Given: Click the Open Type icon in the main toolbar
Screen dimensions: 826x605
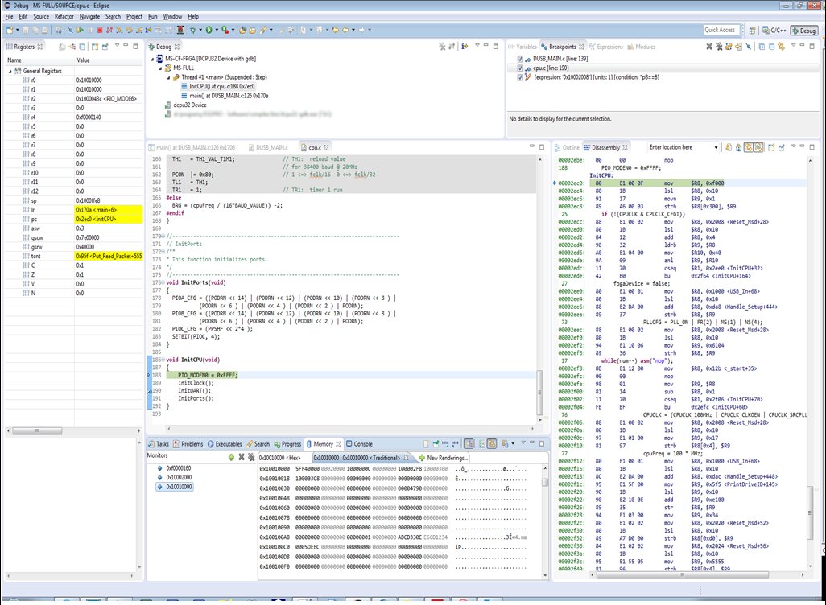Looking at the screenshot, I should coord(243,30).
